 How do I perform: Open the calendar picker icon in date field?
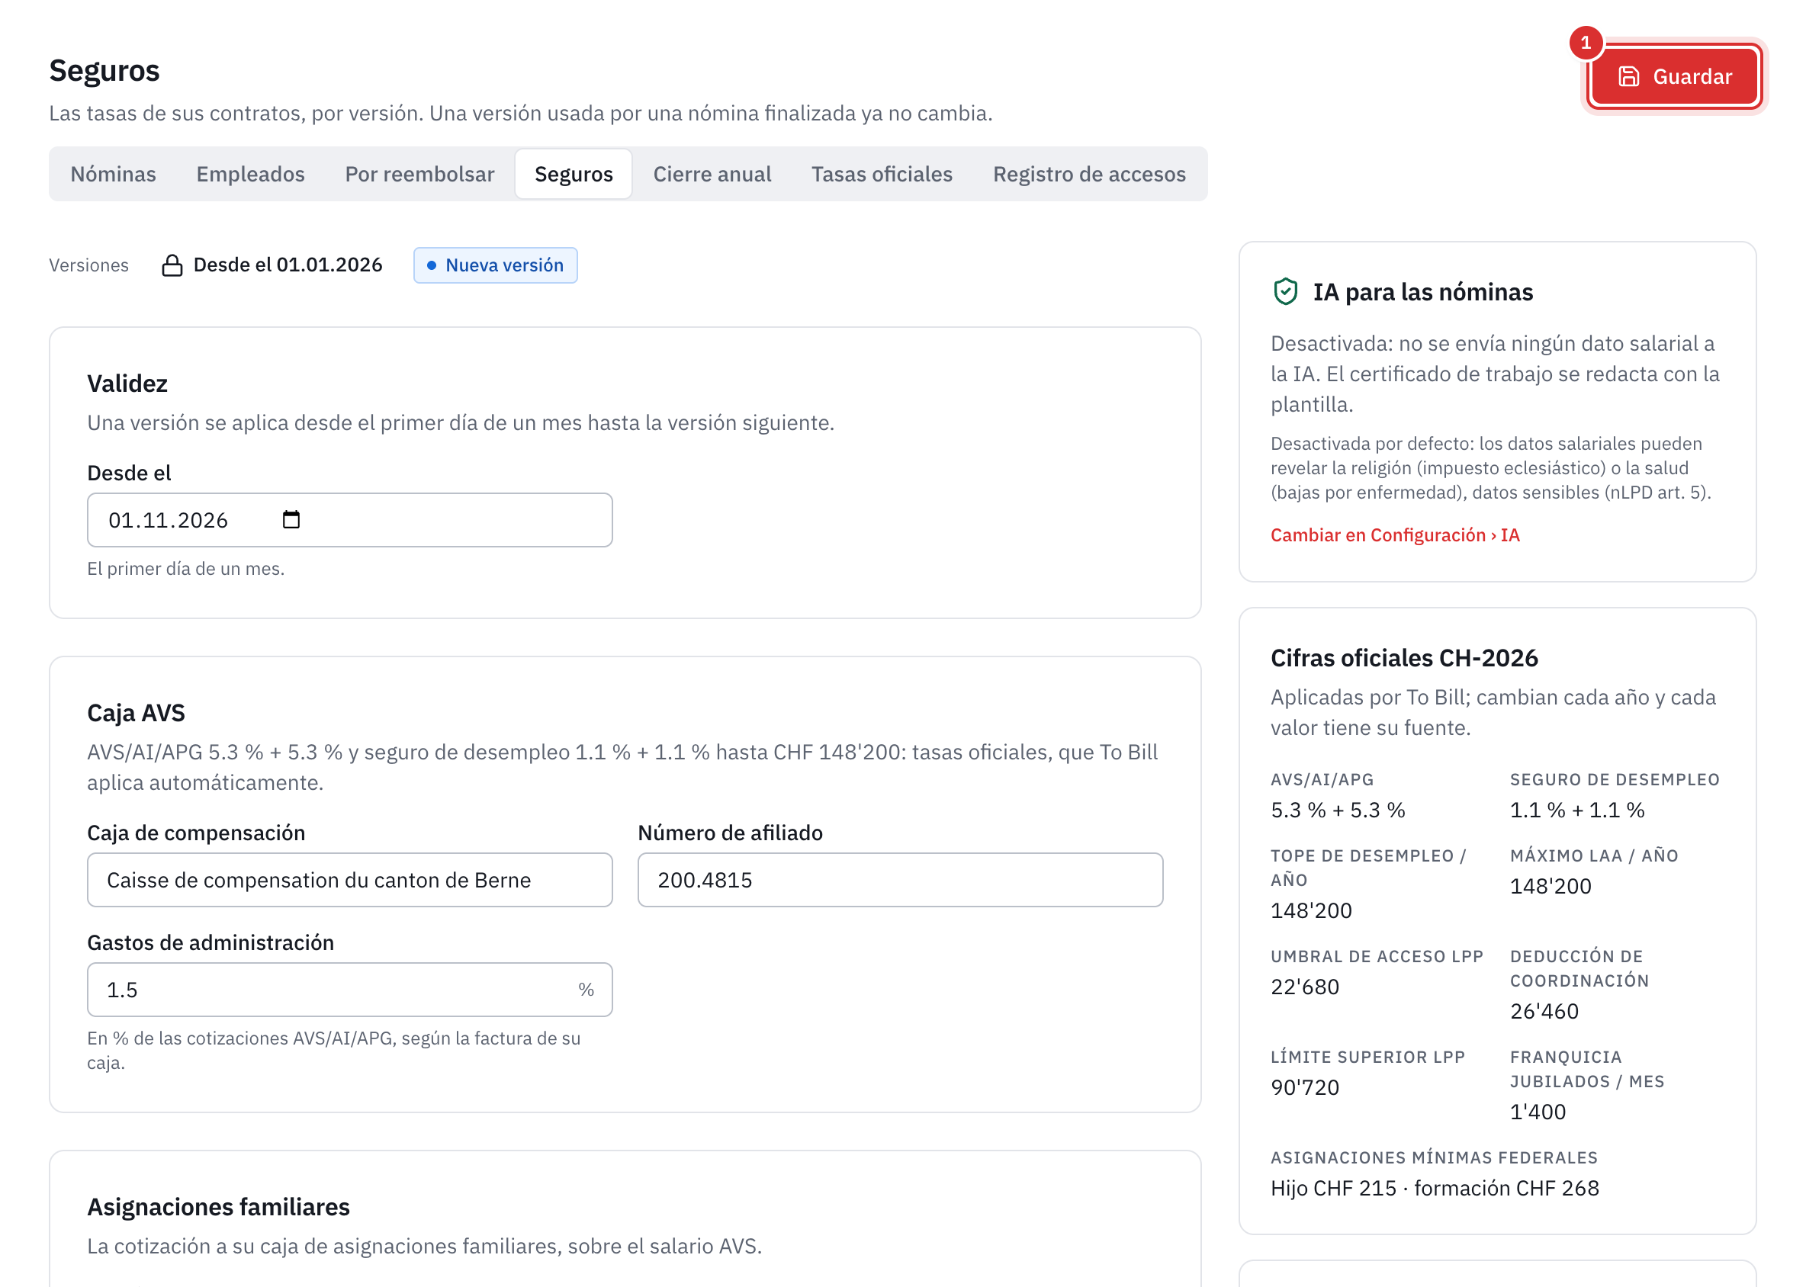pyautogui.click(x=291, y=520)
